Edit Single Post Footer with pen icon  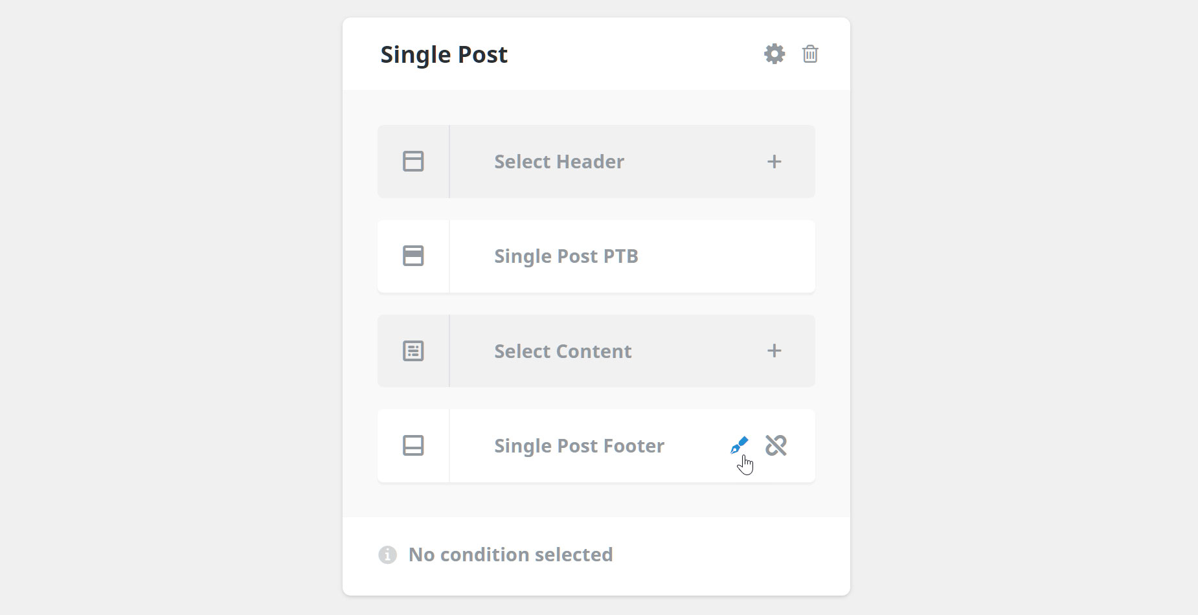[739, 445]
